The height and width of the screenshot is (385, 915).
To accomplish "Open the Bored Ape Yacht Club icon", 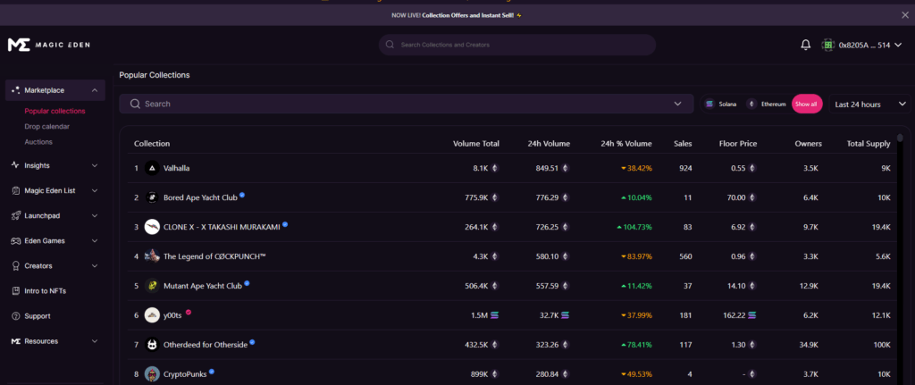I will click(x=152, y=197).
